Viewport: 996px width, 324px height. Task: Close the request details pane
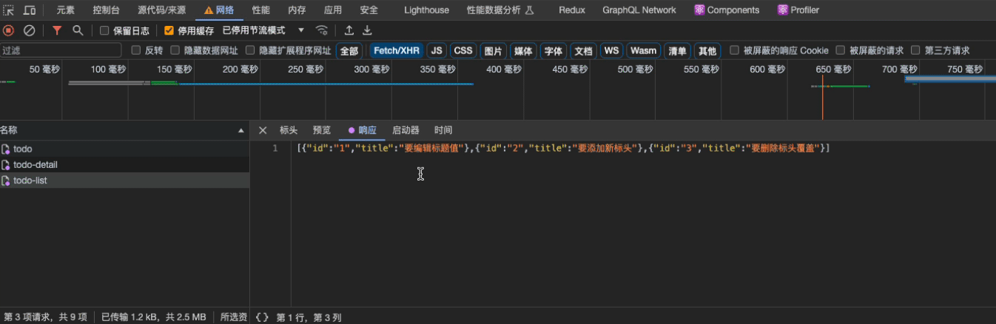(x=263, y=130)
